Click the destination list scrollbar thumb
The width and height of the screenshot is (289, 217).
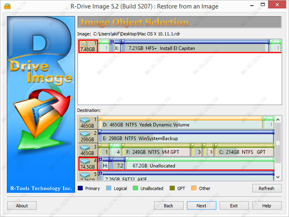[x=278, y=143]
